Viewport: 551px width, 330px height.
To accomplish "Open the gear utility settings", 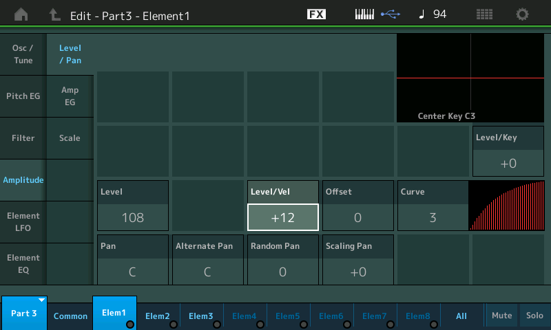I will coord(523,14).
